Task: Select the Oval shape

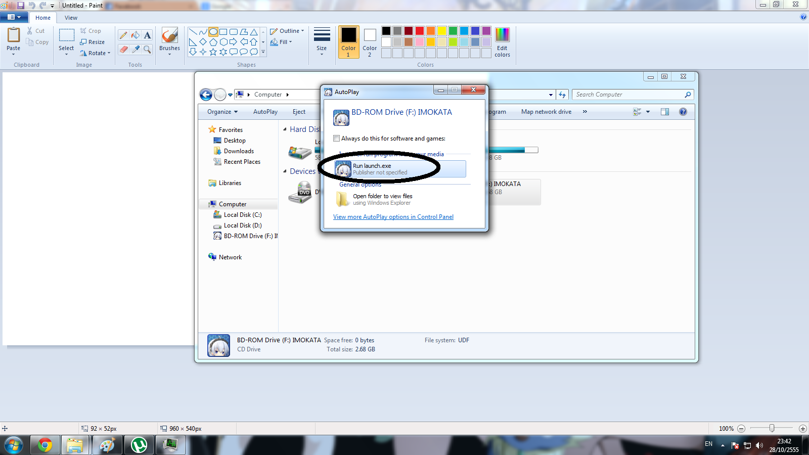Action: coord(213,32)
